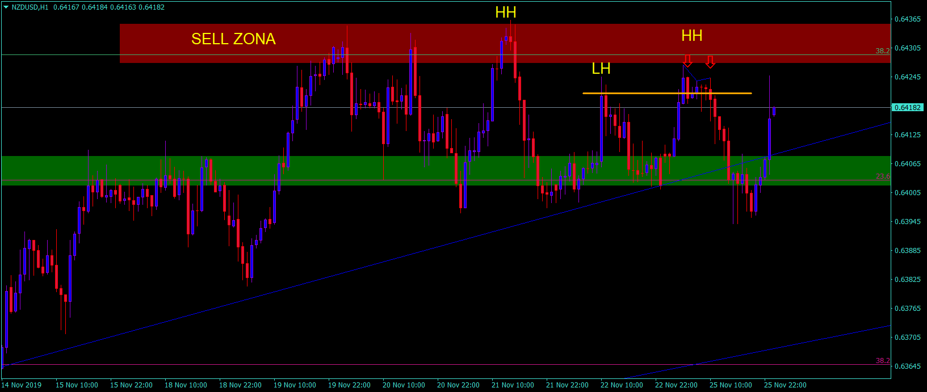
Task: Click the 22 Nov 10:00 time label
Action: [x=622, y=385]
